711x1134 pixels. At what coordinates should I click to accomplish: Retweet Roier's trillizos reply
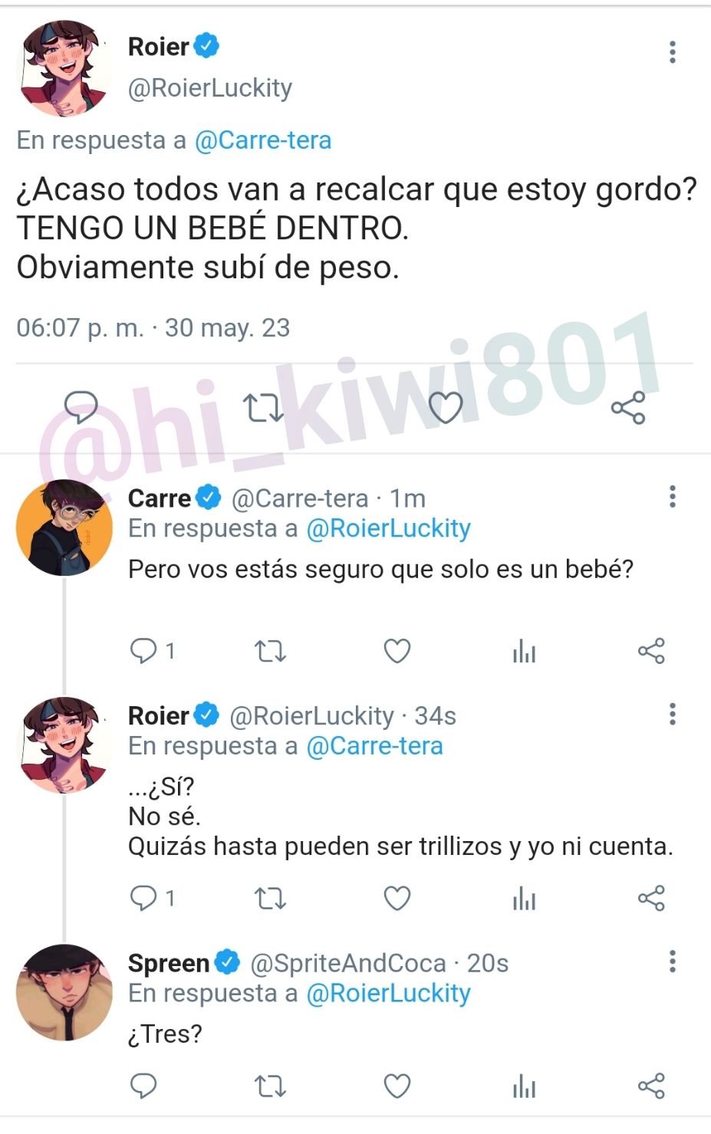point(270,898)
